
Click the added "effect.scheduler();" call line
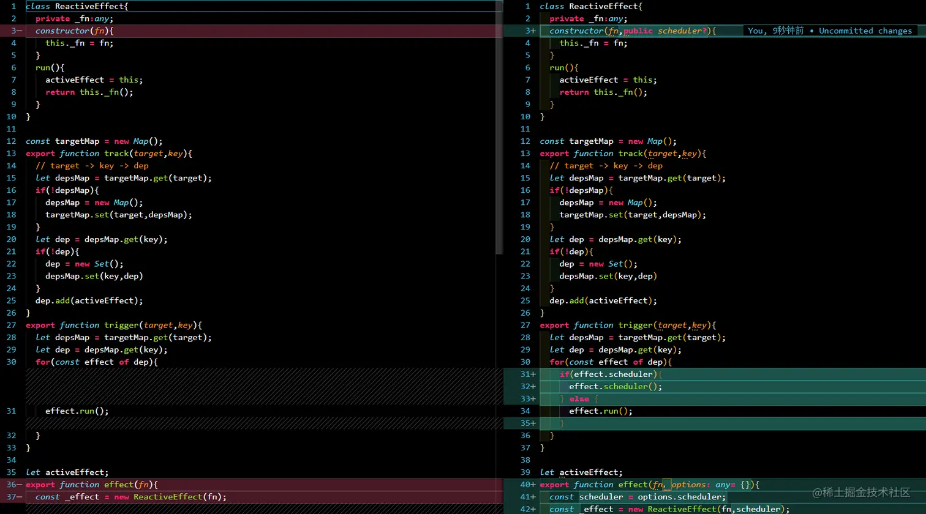click(x=615, y=386)
